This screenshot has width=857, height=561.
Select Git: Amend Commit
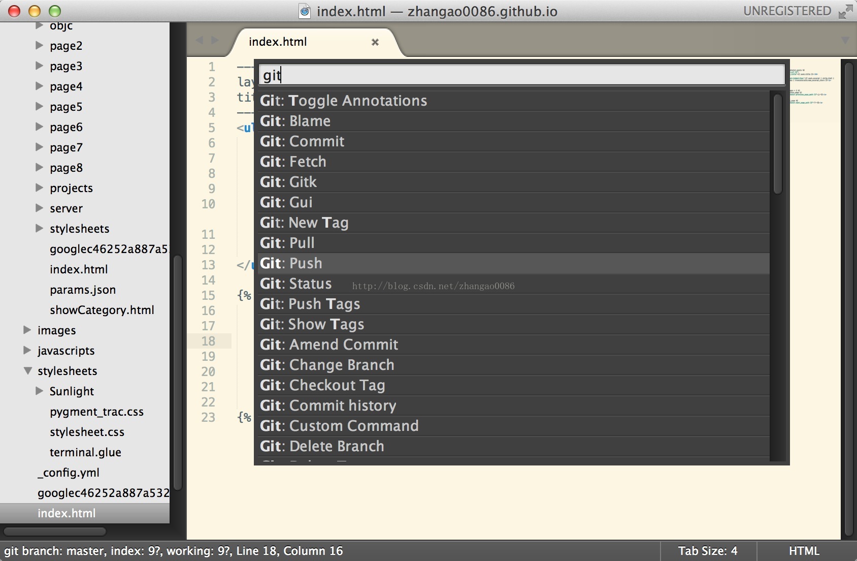pyautogui.click(x=514, y=345)
